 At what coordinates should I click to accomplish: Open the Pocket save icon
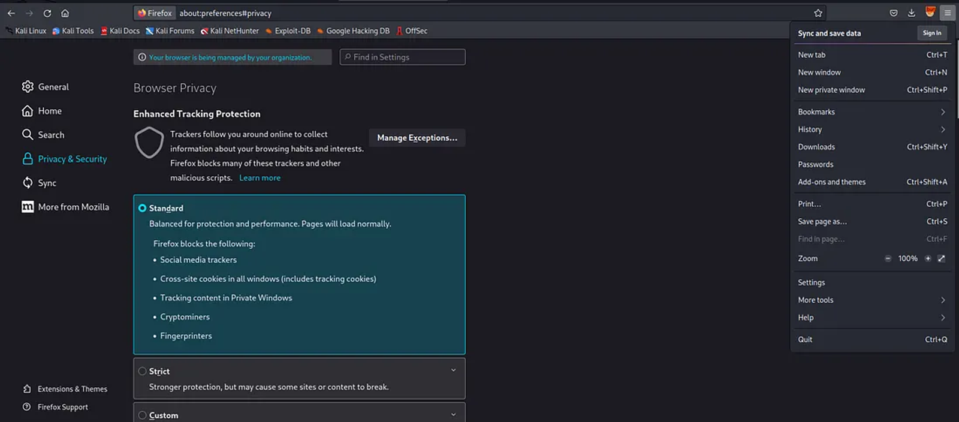pos(894,13)
